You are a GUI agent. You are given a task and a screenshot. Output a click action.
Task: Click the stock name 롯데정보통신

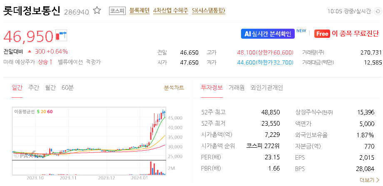pos(32,11)
